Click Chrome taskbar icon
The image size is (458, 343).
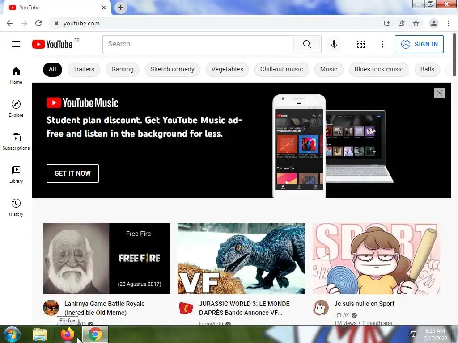[x=95, y=334]
